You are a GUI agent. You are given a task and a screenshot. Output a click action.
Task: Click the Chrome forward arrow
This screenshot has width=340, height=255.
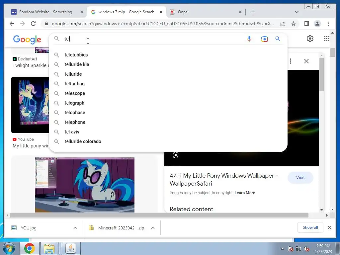[23, 24]
